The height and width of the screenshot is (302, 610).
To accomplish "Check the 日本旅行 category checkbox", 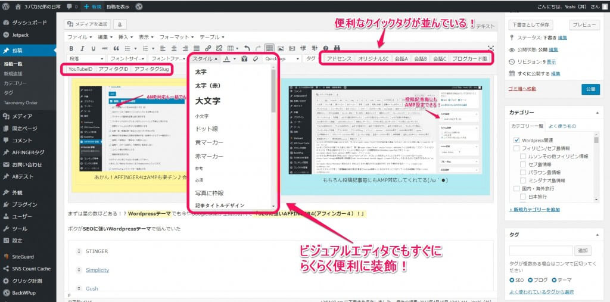I will [x=523, y=197].
